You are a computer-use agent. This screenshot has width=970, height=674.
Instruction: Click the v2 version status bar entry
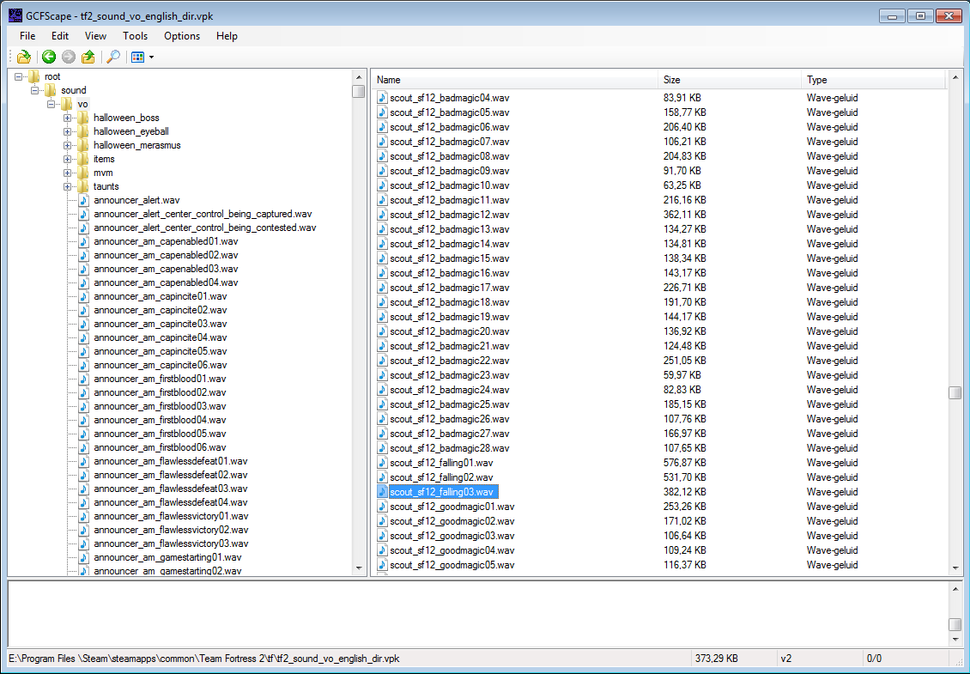point(785,659)
